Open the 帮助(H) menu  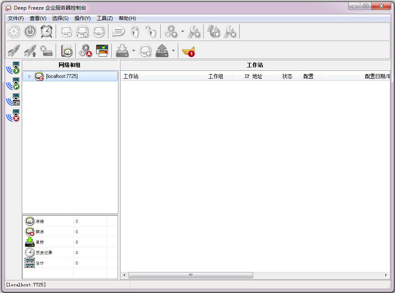pos(127,18)
